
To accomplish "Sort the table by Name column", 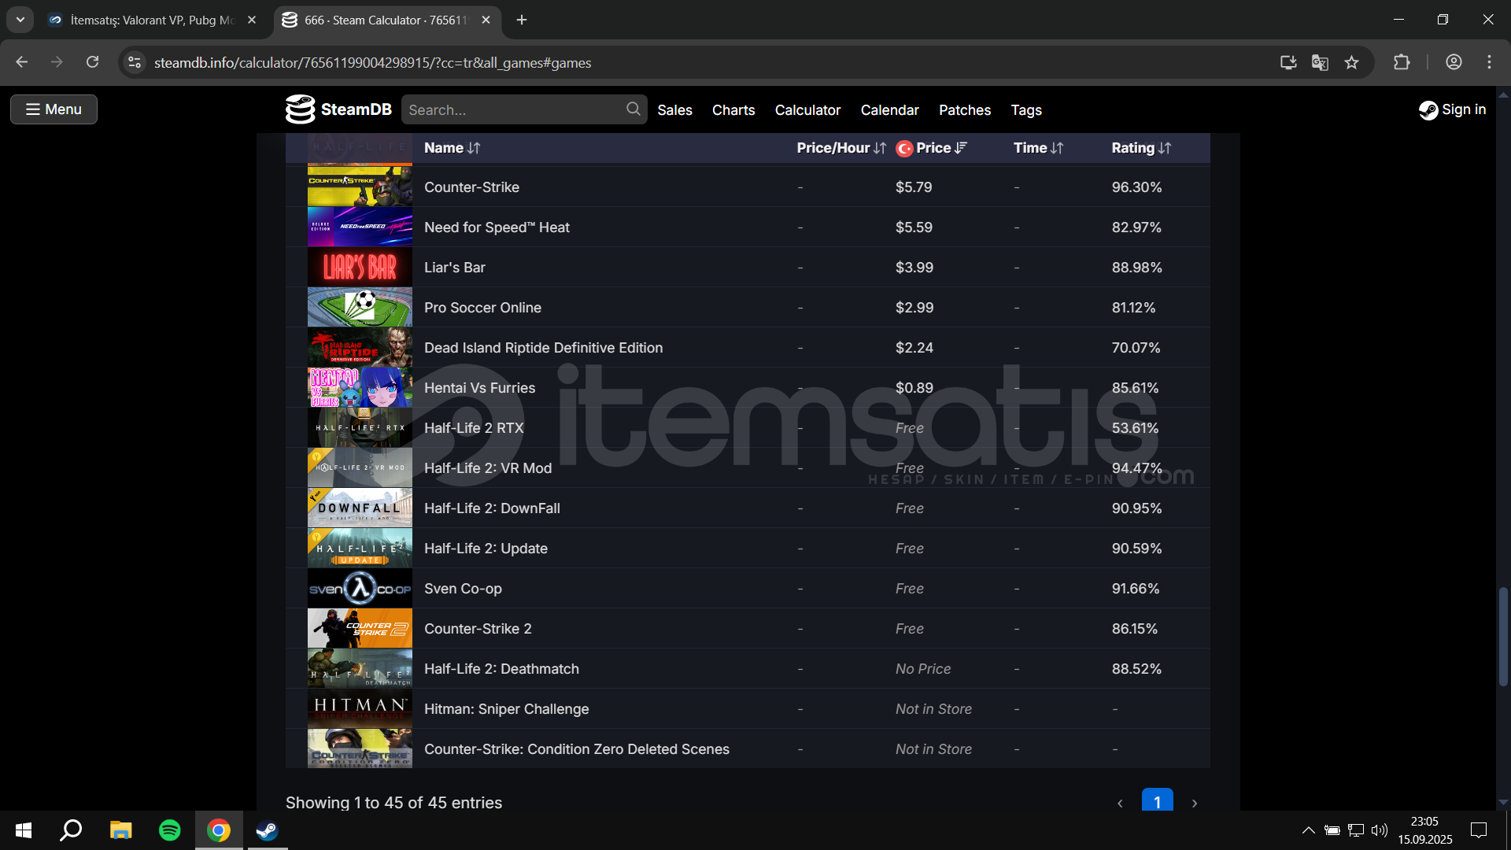I will click(452, 148).
